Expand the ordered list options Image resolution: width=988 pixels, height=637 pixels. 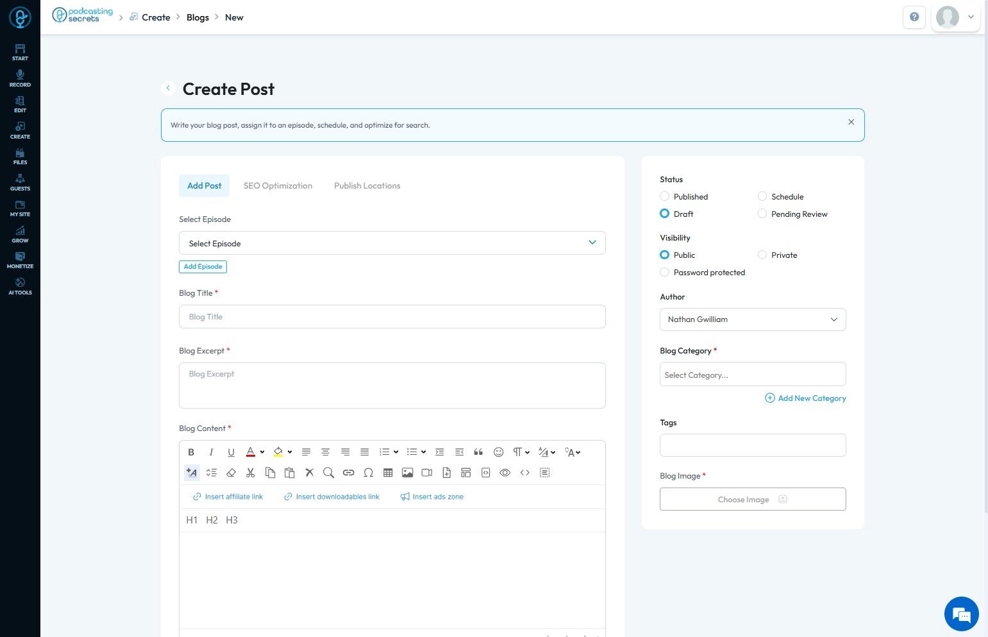pos(396,452)
